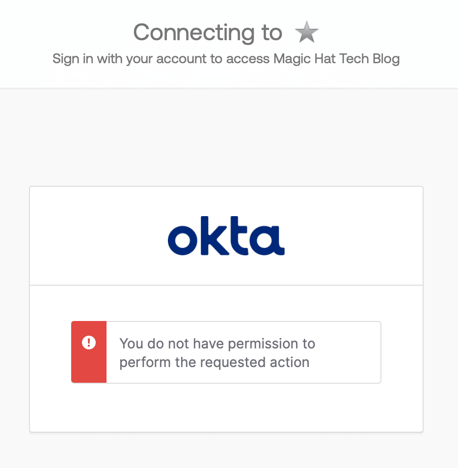Screen dimensions: 458x468
Task: Click the gray star icon beside Connecting to
Action: point(306,32)
